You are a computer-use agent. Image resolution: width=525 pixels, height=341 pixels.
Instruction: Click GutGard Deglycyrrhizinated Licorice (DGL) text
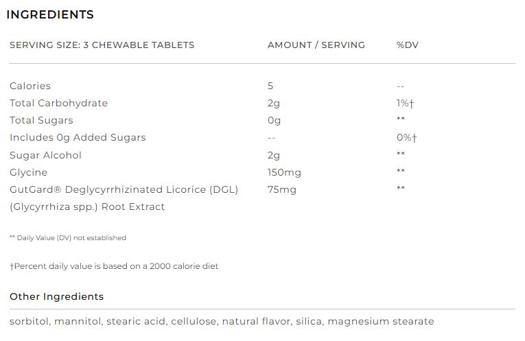124,190
